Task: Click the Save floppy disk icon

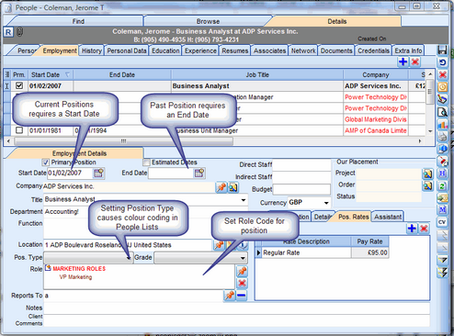Action: 442,50
